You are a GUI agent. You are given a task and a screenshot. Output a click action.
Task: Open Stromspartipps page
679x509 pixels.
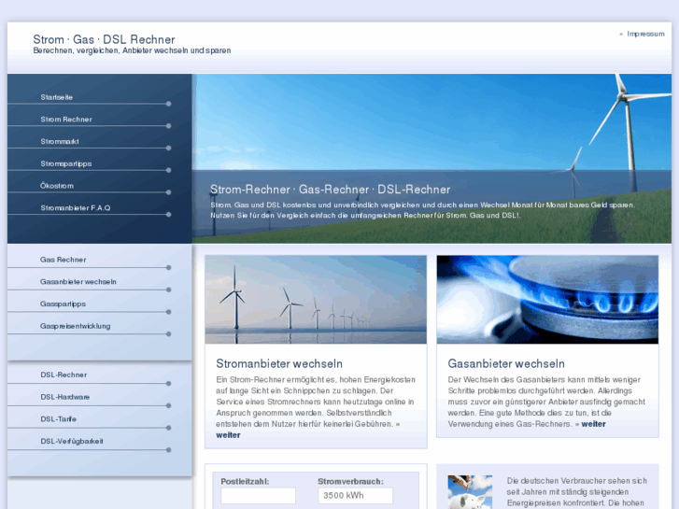point(66,163)
